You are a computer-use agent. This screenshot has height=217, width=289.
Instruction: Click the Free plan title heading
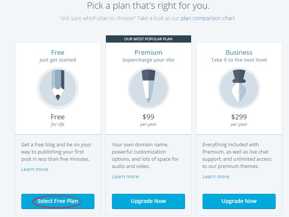click(x=58, y=52)
